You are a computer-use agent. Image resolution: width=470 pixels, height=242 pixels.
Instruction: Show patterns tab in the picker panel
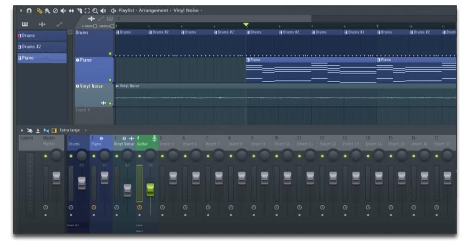coord(25,24)
